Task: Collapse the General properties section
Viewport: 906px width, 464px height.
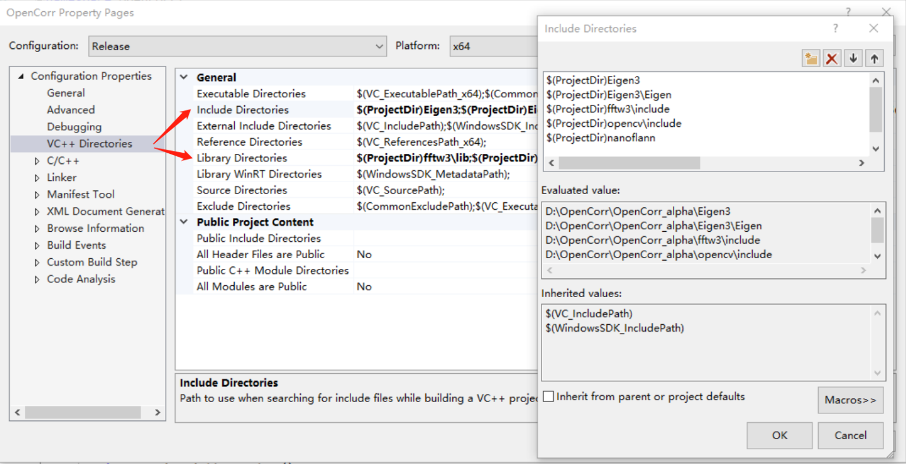Action: pyautogui.click(x=183, y=77)
